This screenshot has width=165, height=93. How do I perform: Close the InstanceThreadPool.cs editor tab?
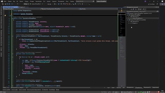17,7
